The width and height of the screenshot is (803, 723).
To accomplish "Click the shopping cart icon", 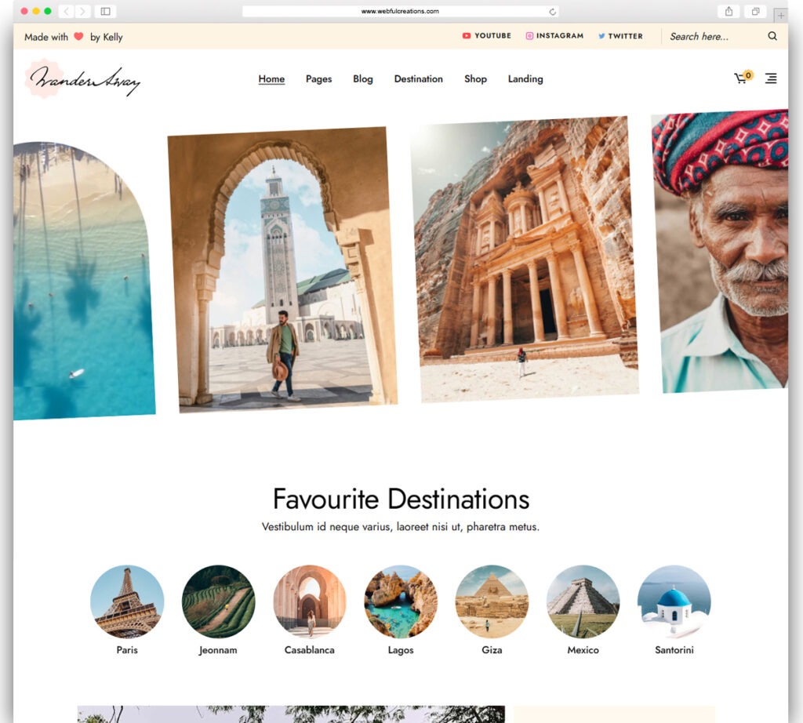I will (x=740, y=78).
